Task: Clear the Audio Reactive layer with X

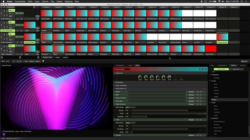Action: coord(2,13)
